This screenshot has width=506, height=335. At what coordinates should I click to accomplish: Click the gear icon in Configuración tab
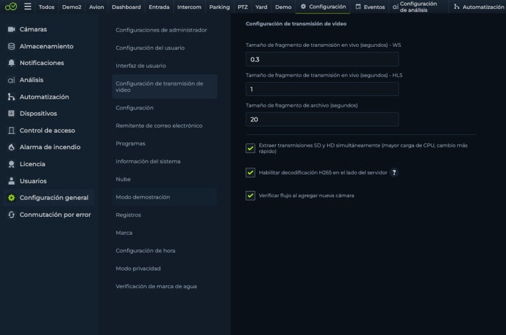[304, 6]
